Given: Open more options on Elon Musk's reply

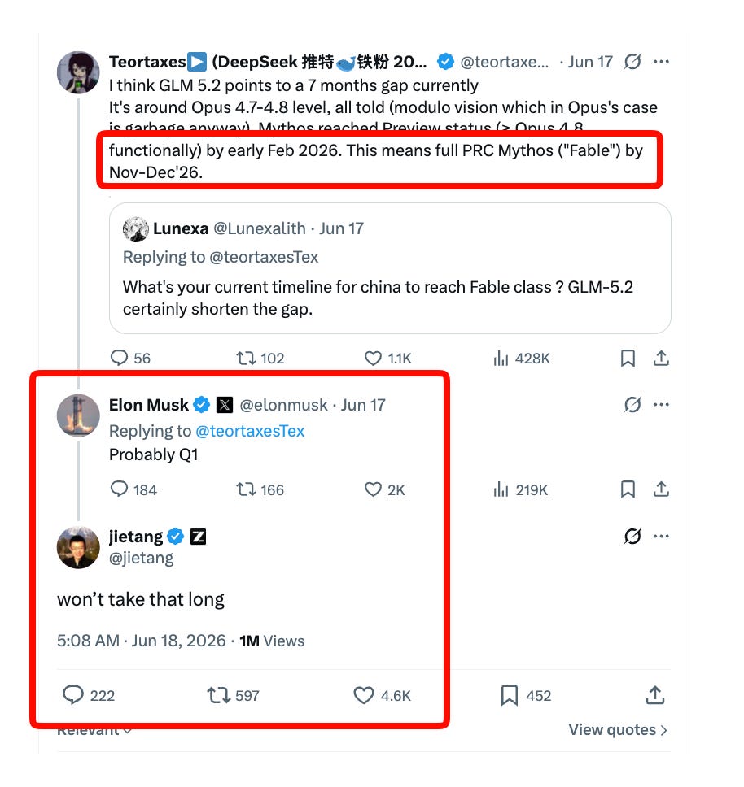Looking at the screenshot, I should pyautogui.click(x=661, y=405).
